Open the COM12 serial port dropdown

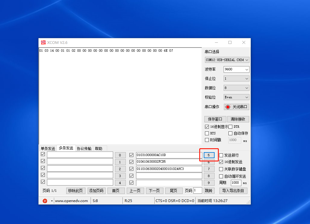pos(227,60)
